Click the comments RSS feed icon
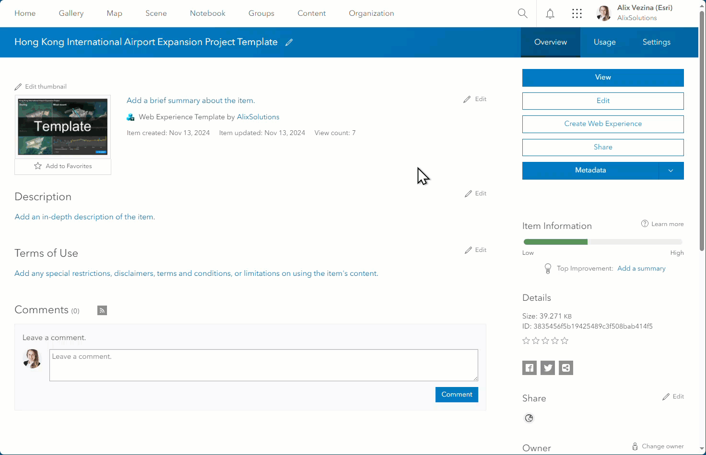 tap(102, 310)
